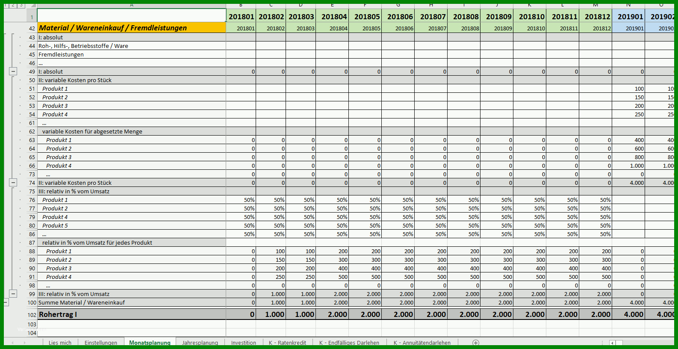Show outline level 2 rows

(x=13, y=6)
